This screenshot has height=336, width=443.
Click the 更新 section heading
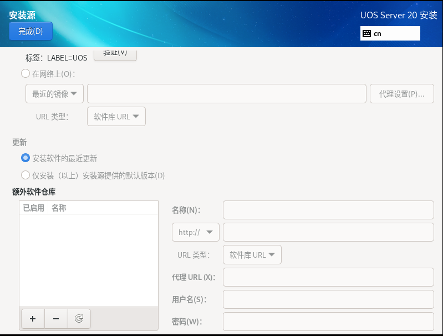point(19,142)
